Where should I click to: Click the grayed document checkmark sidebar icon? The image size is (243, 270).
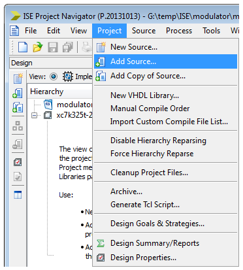click(x=18, y=177)
